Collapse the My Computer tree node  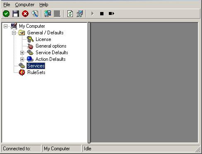point(5,26)
